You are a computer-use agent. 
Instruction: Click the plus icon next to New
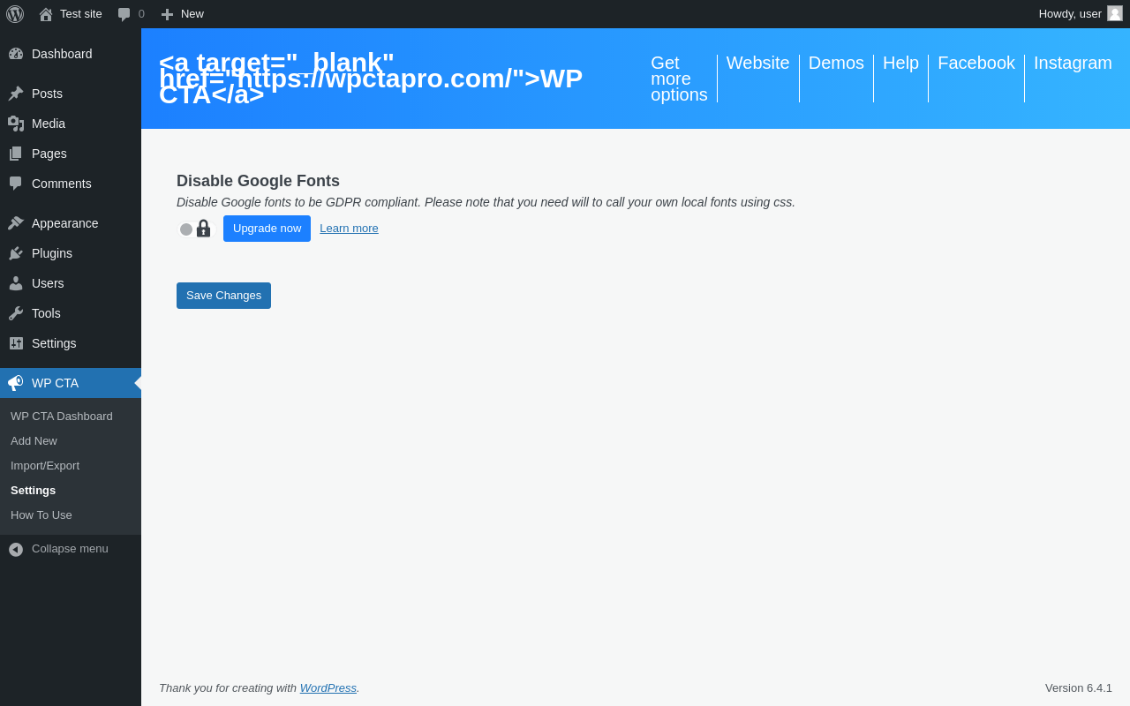167,14
